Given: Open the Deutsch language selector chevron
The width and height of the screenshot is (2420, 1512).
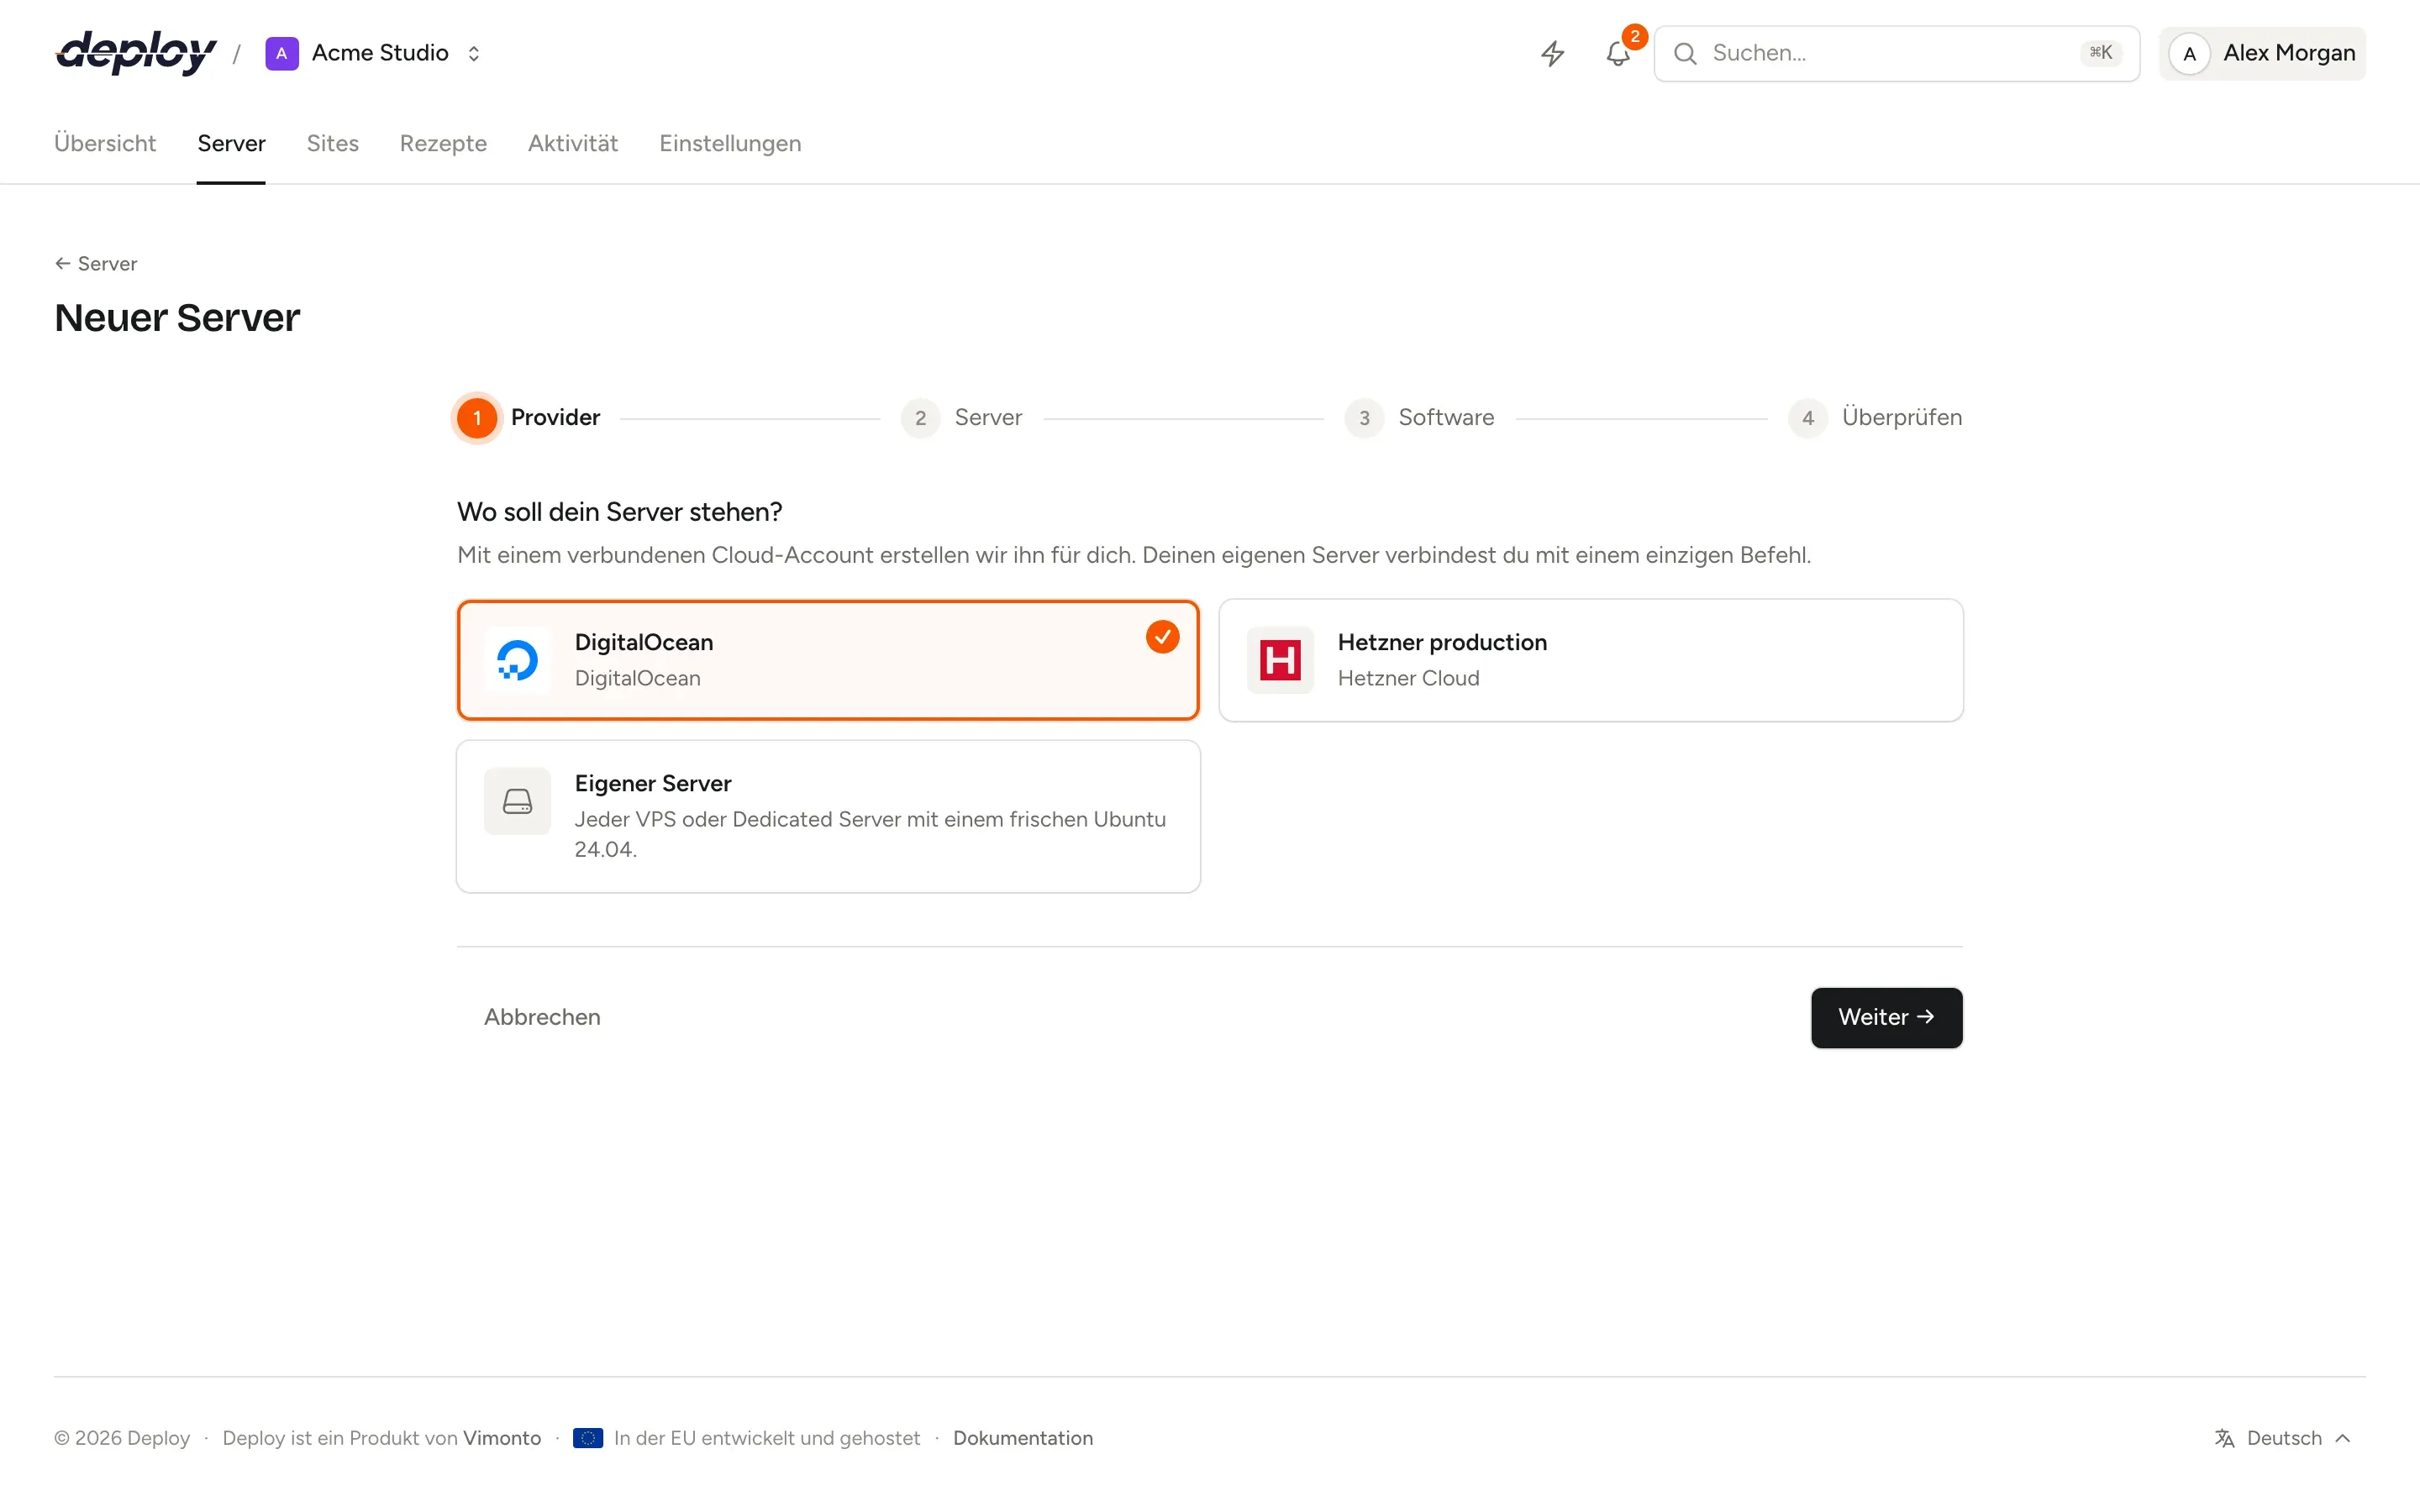Looking at the screenshot, I should point(2343,1438).
